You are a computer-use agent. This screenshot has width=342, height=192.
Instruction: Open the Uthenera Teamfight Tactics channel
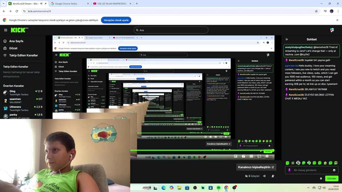23,108
